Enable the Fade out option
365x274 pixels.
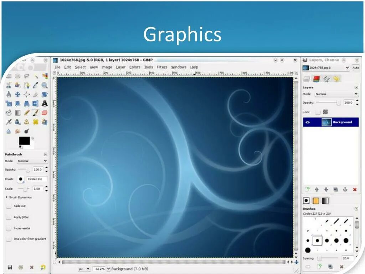tap(9, 206)
